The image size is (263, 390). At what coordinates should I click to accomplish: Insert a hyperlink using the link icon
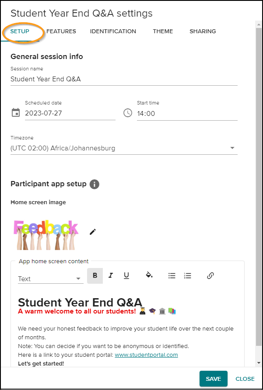[x=210, y=275]
